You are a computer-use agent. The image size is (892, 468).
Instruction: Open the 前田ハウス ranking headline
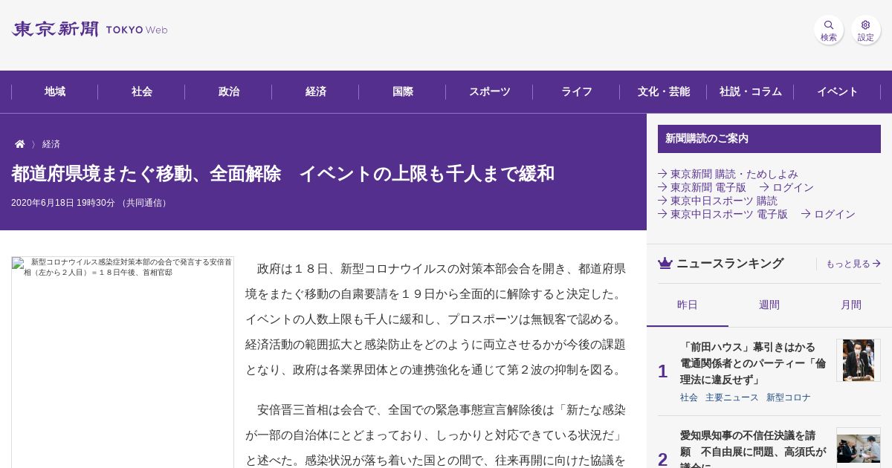[x=753, y=363]
